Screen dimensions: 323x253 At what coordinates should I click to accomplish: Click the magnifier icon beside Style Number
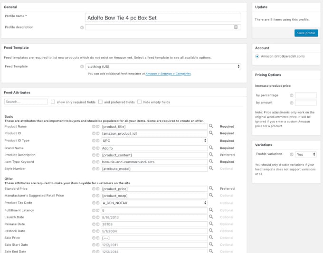(x=211, y=168)
